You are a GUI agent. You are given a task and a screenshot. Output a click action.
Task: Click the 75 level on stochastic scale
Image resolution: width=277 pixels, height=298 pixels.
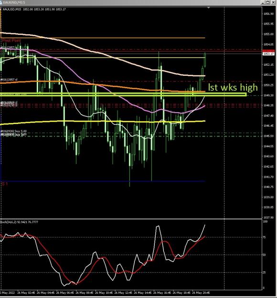tap(264, 237)
